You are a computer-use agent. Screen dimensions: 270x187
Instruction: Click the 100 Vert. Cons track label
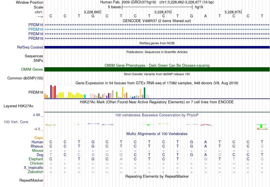16,122
